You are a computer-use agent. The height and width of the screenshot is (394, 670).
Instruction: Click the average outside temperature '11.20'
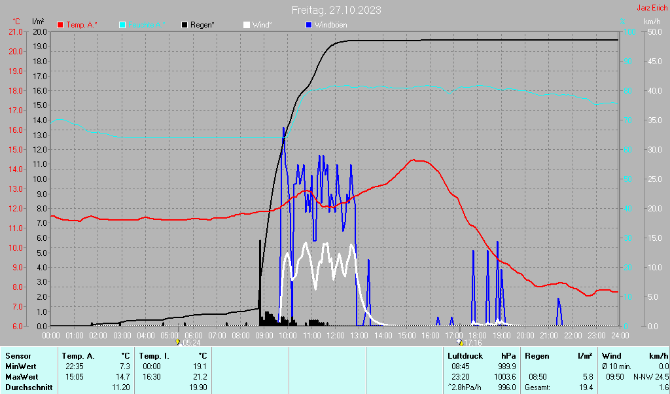click(x=121, y=387)
